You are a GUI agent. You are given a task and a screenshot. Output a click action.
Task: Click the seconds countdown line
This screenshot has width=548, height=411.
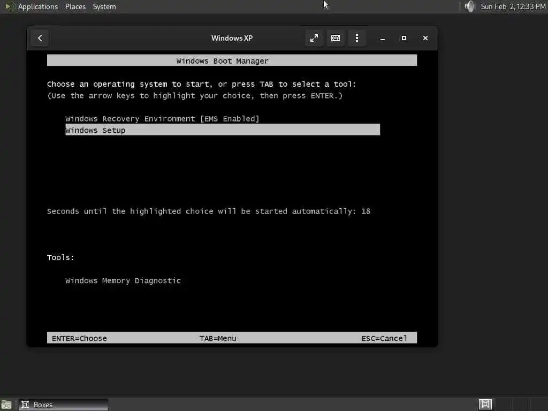(209, 211)
